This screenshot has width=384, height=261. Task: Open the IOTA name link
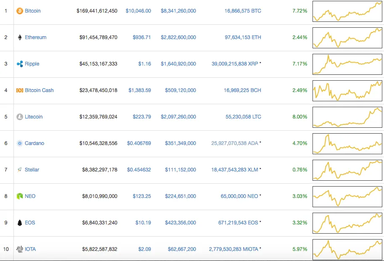(x=30, y=249)
